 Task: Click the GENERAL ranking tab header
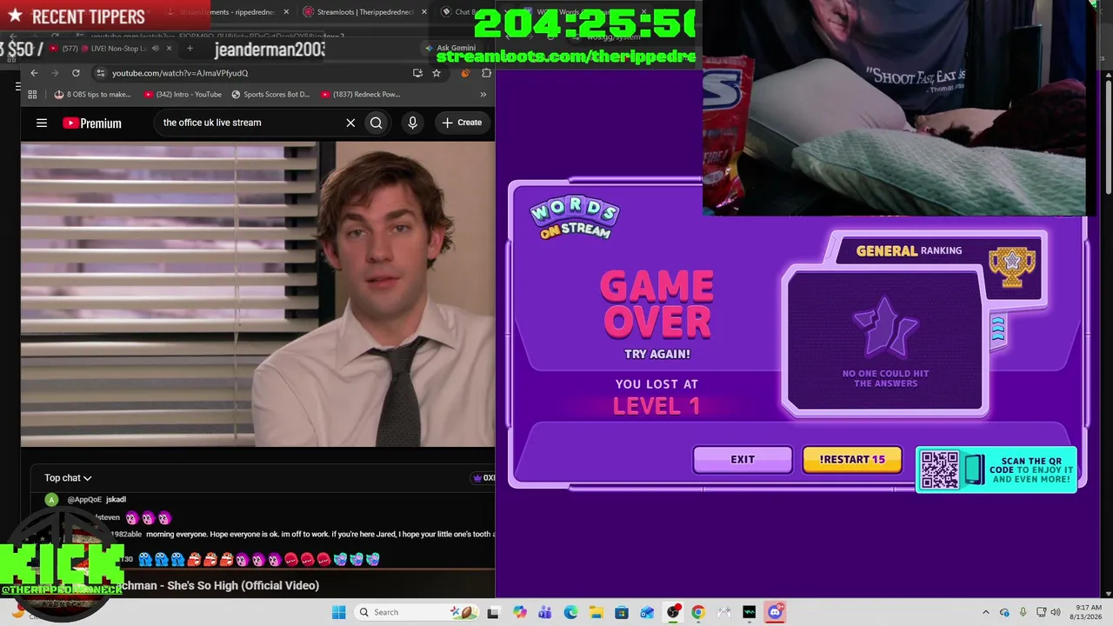[x=910, y=250]
